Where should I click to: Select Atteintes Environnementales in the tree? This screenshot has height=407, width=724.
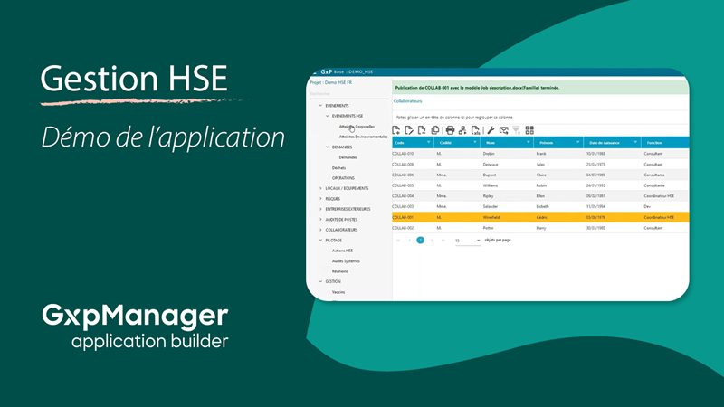[364, 137]
